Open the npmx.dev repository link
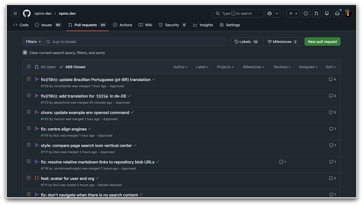Image resolution: width=363 pixels, height=206 pixels. click(x=67, y=13)
